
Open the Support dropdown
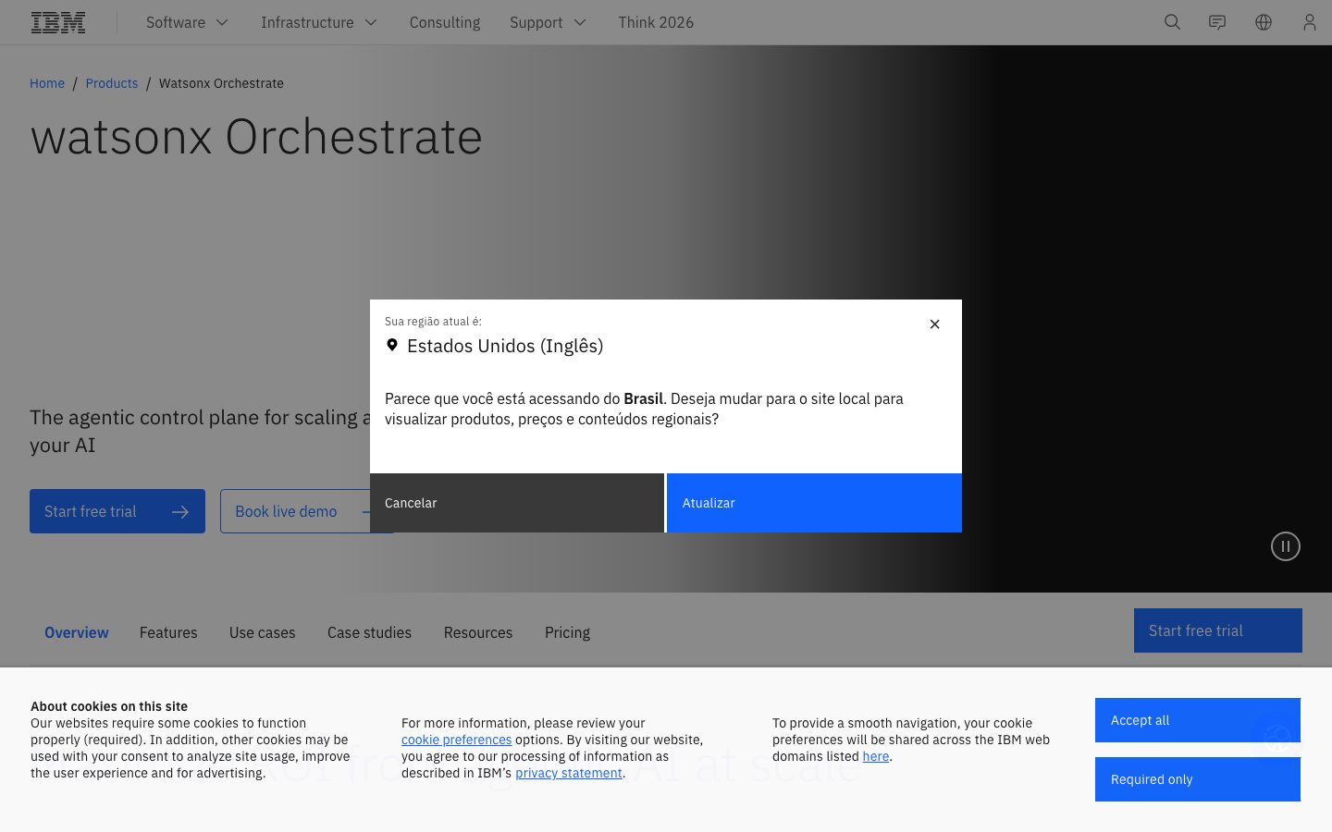point(548,22)
